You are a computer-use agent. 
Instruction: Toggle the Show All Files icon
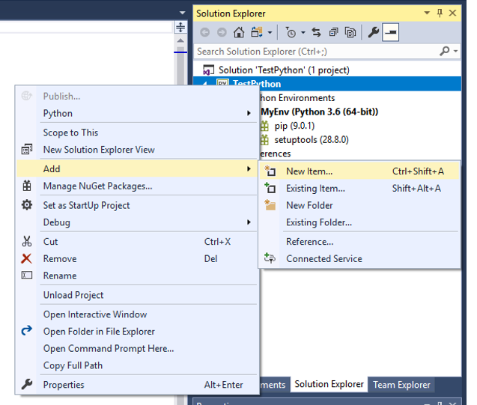(350, 32)
